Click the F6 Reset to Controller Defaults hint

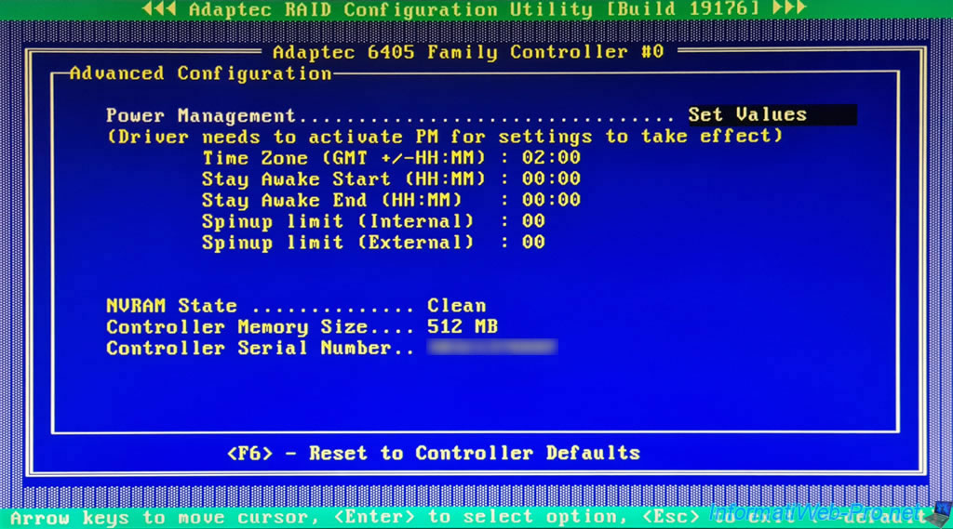tap(434, 454)
